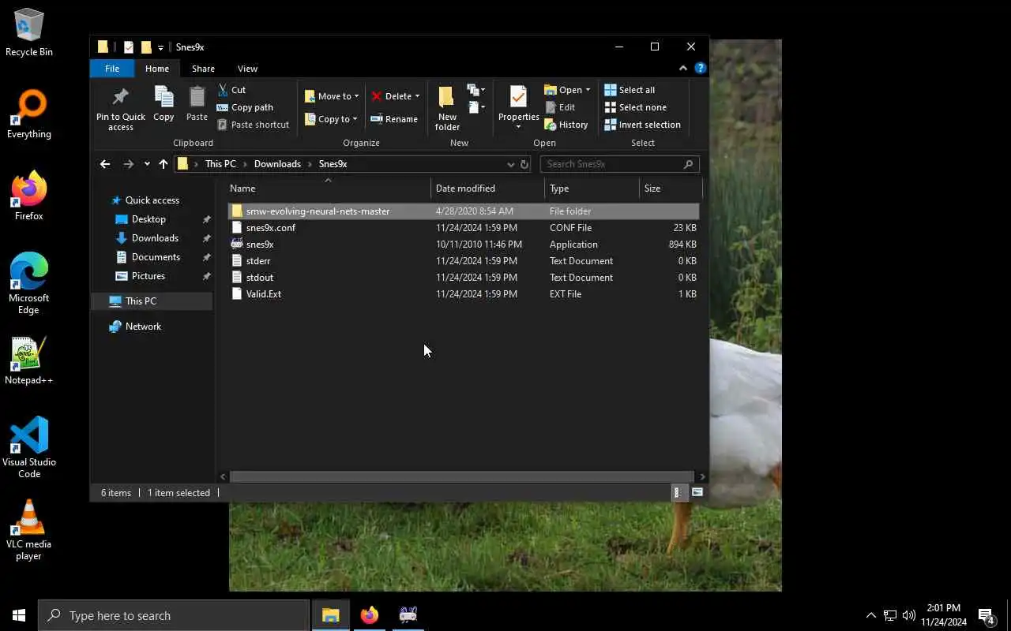Collapse the ribbon with chevron

point(684,69)
